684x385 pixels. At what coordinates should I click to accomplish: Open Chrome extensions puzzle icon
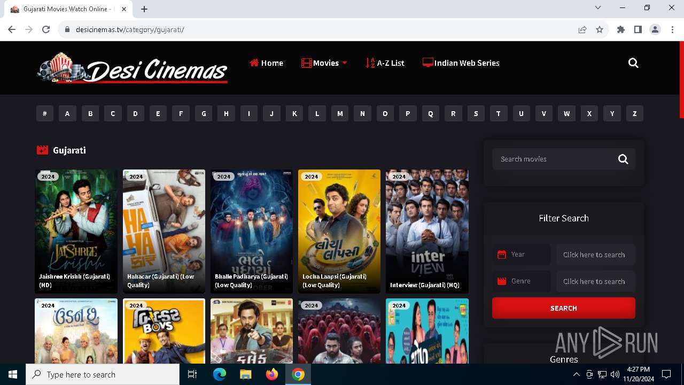click(621, 29)
